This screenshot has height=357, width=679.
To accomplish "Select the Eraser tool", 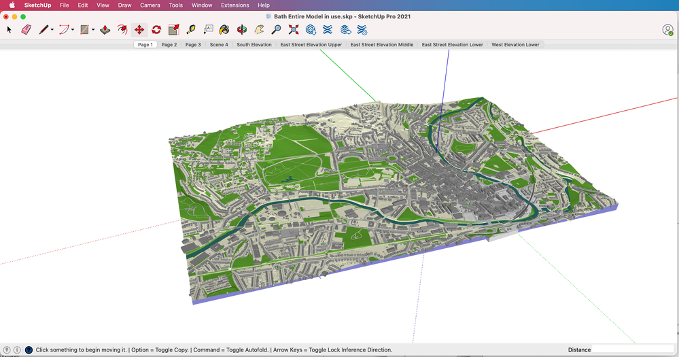I will click(x=27, y=29).
